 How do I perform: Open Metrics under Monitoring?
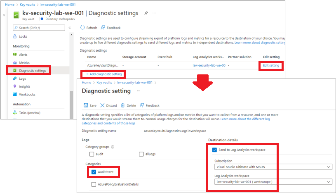[24, 62]
